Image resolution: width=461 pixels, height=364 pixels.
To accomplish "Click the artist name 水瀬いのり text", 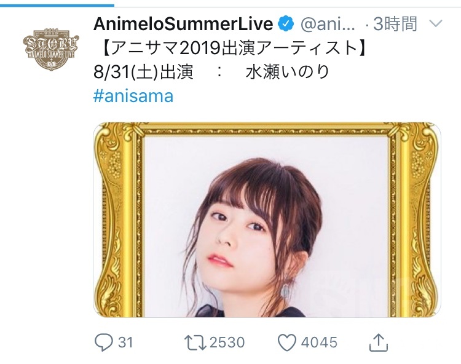I will 288,73.
